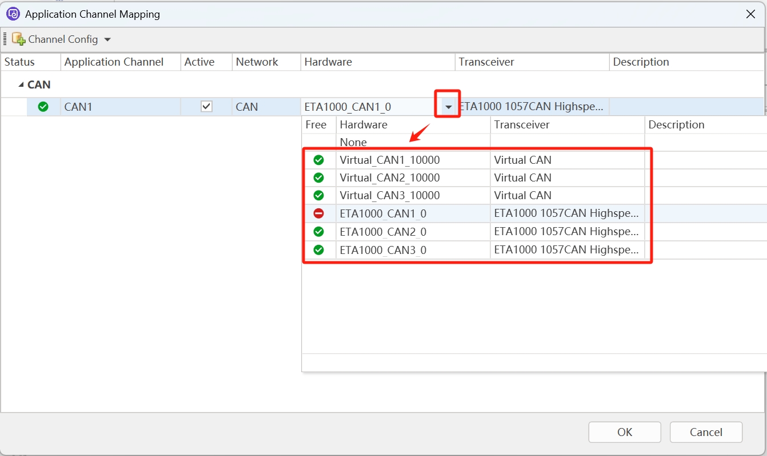Pick Virtual_CAN3_10000 hardware entry

click(390, 196)
